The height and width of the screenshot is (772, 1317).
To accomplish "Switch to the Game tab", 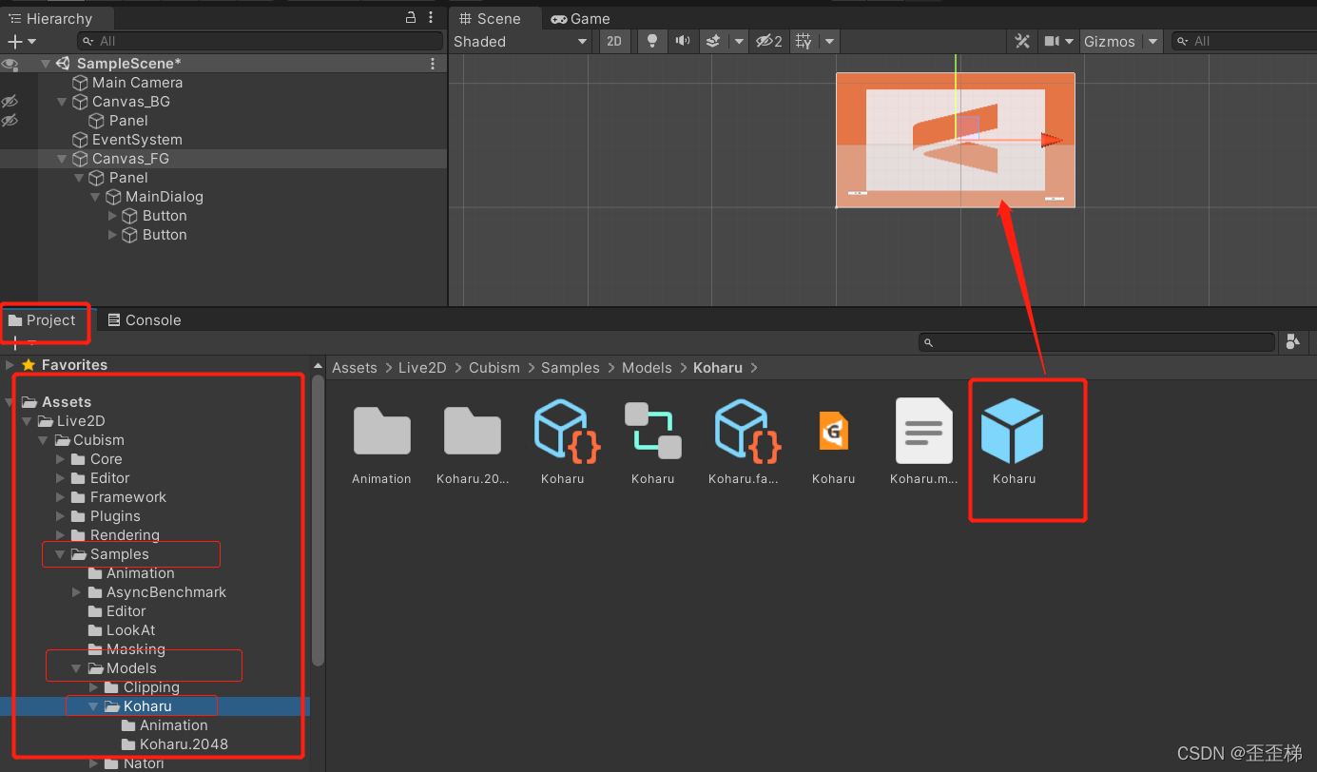I will (580, 18).
